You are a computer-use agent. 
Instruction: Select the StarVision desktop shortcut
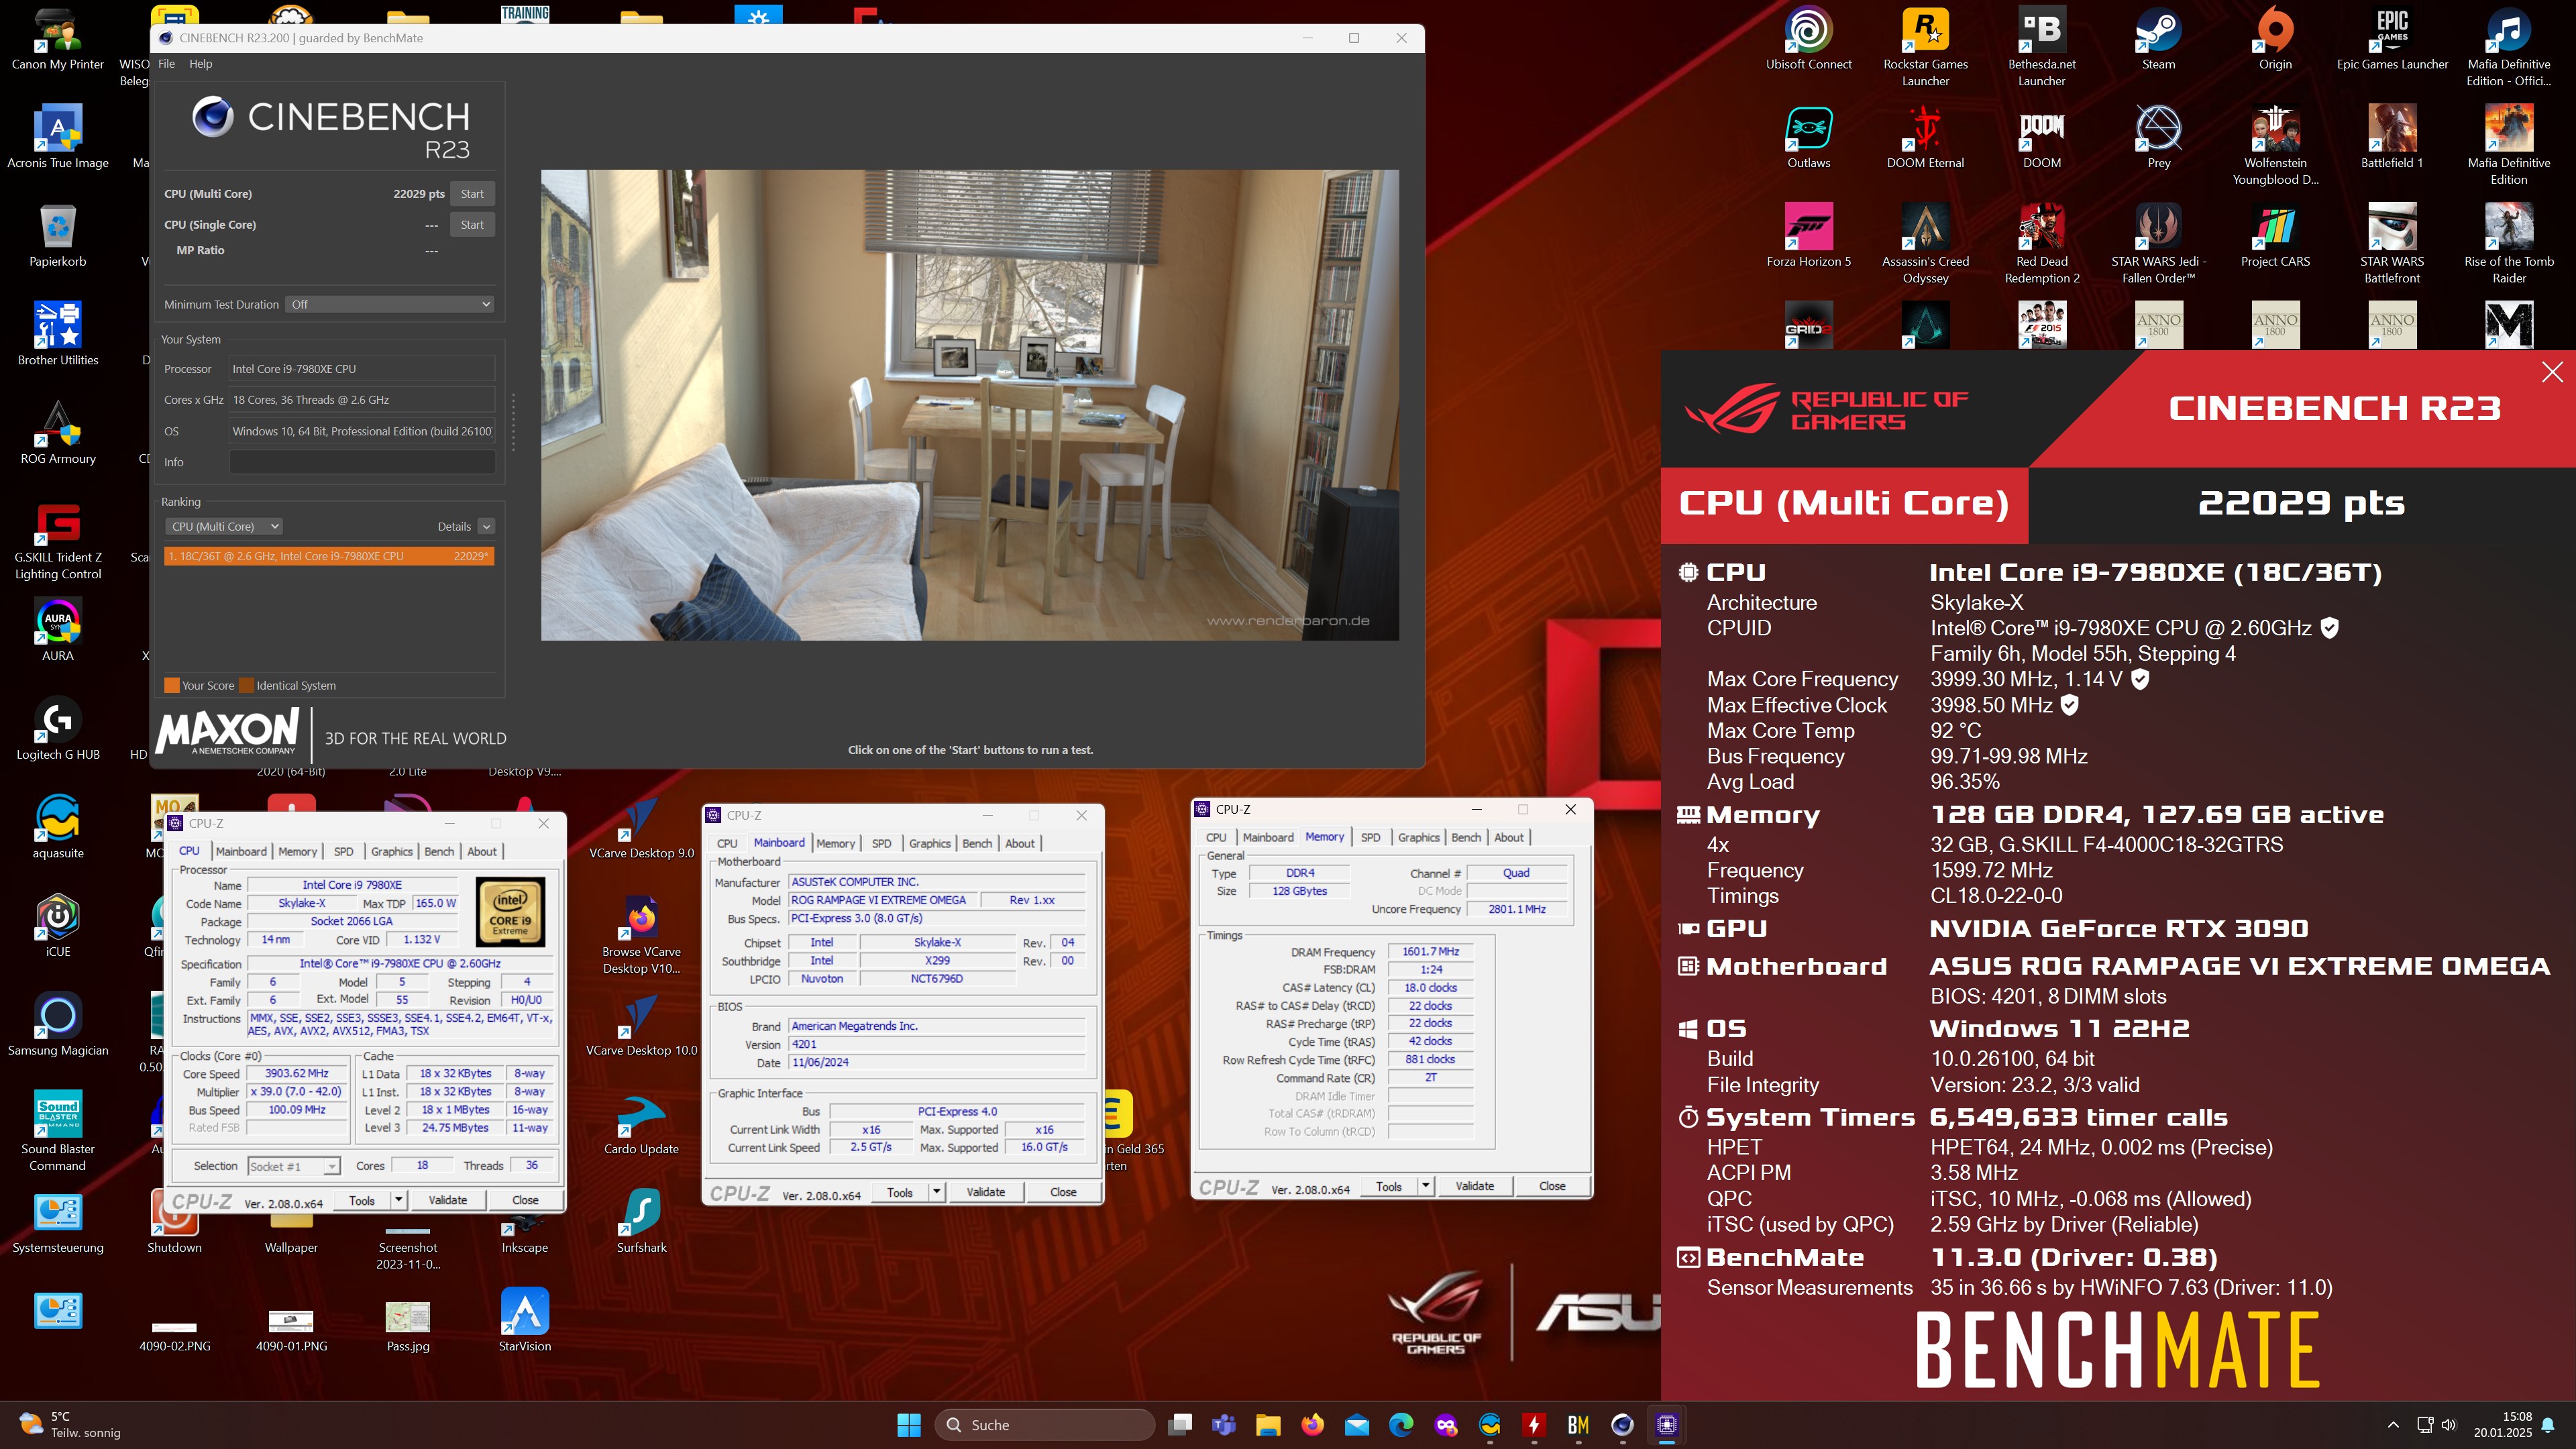tap(525, 1320)
